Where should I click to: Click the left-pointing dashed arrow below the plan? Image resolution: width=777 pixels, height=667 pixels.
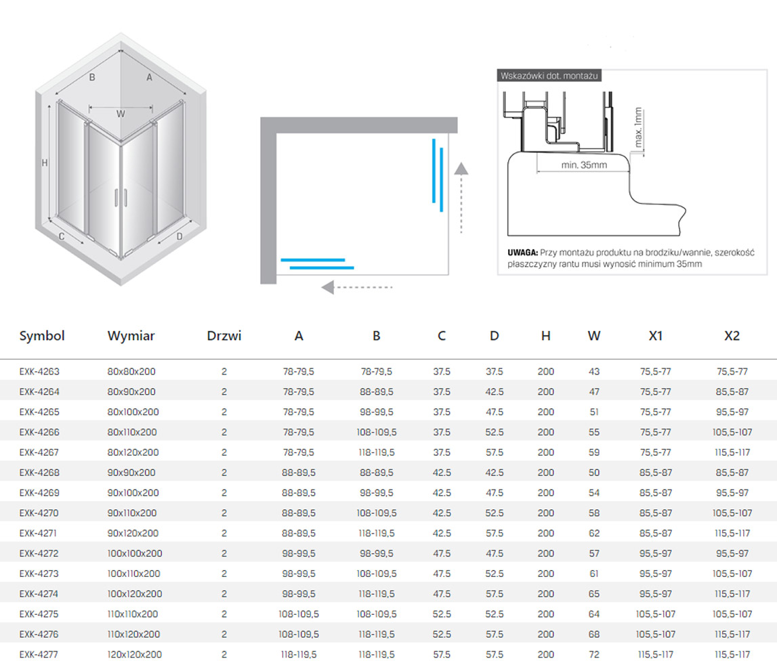356,287
